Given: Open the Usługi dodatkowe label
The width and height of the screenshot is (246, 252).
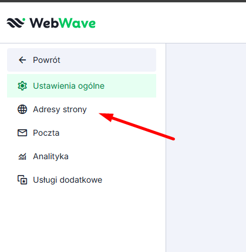Looking at the screenshot, I should pyautogui.click(x=68, y=180).
